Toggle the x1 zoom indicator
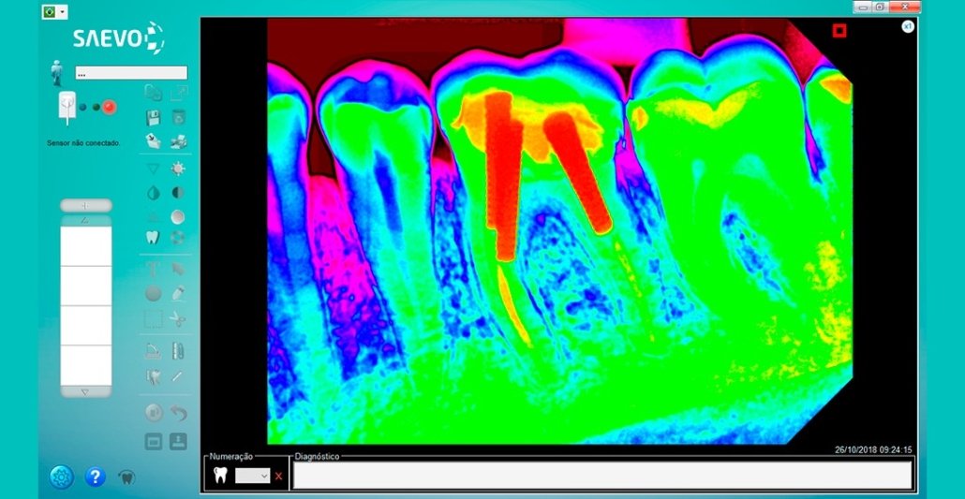Viewport: 965px width, 499px height. (x=908, y=26)
